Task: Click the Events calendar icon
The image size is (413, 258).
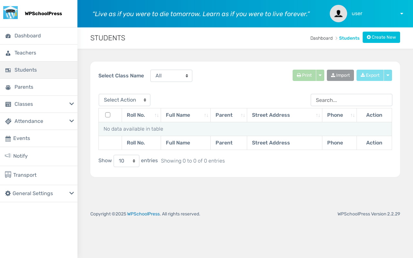Action: pos(8,138)
